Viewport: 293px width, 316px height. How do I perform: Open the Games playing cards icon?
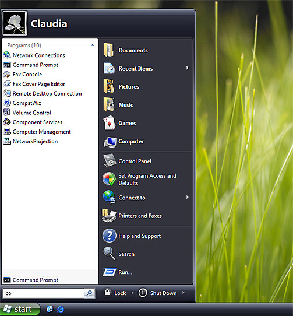pyautogui.click(x=109, y=123)
